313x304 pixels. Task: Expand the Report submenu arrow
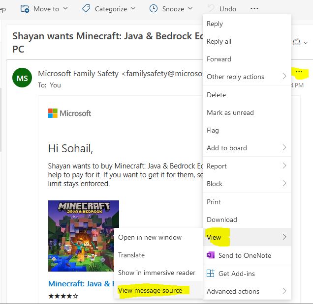tap(284, 166)
